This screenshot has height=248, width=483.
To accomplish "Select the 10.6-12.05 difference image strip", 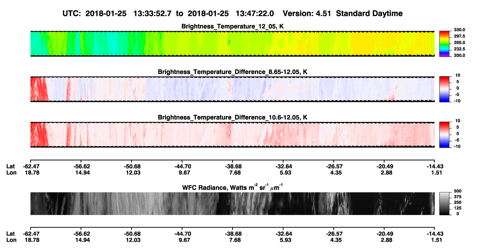I will [232, 135].
